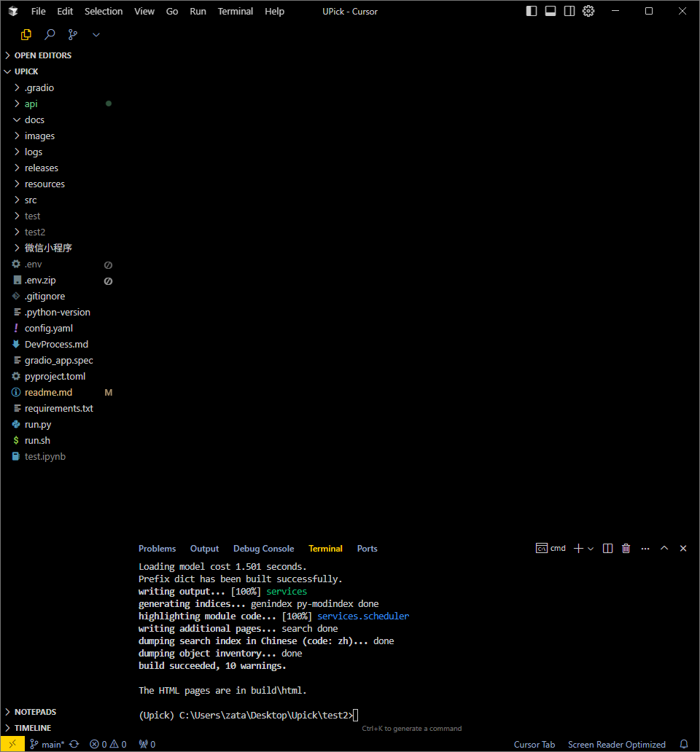Open the File menu
This screenshot has height=752, width=700.
(39, 11)
